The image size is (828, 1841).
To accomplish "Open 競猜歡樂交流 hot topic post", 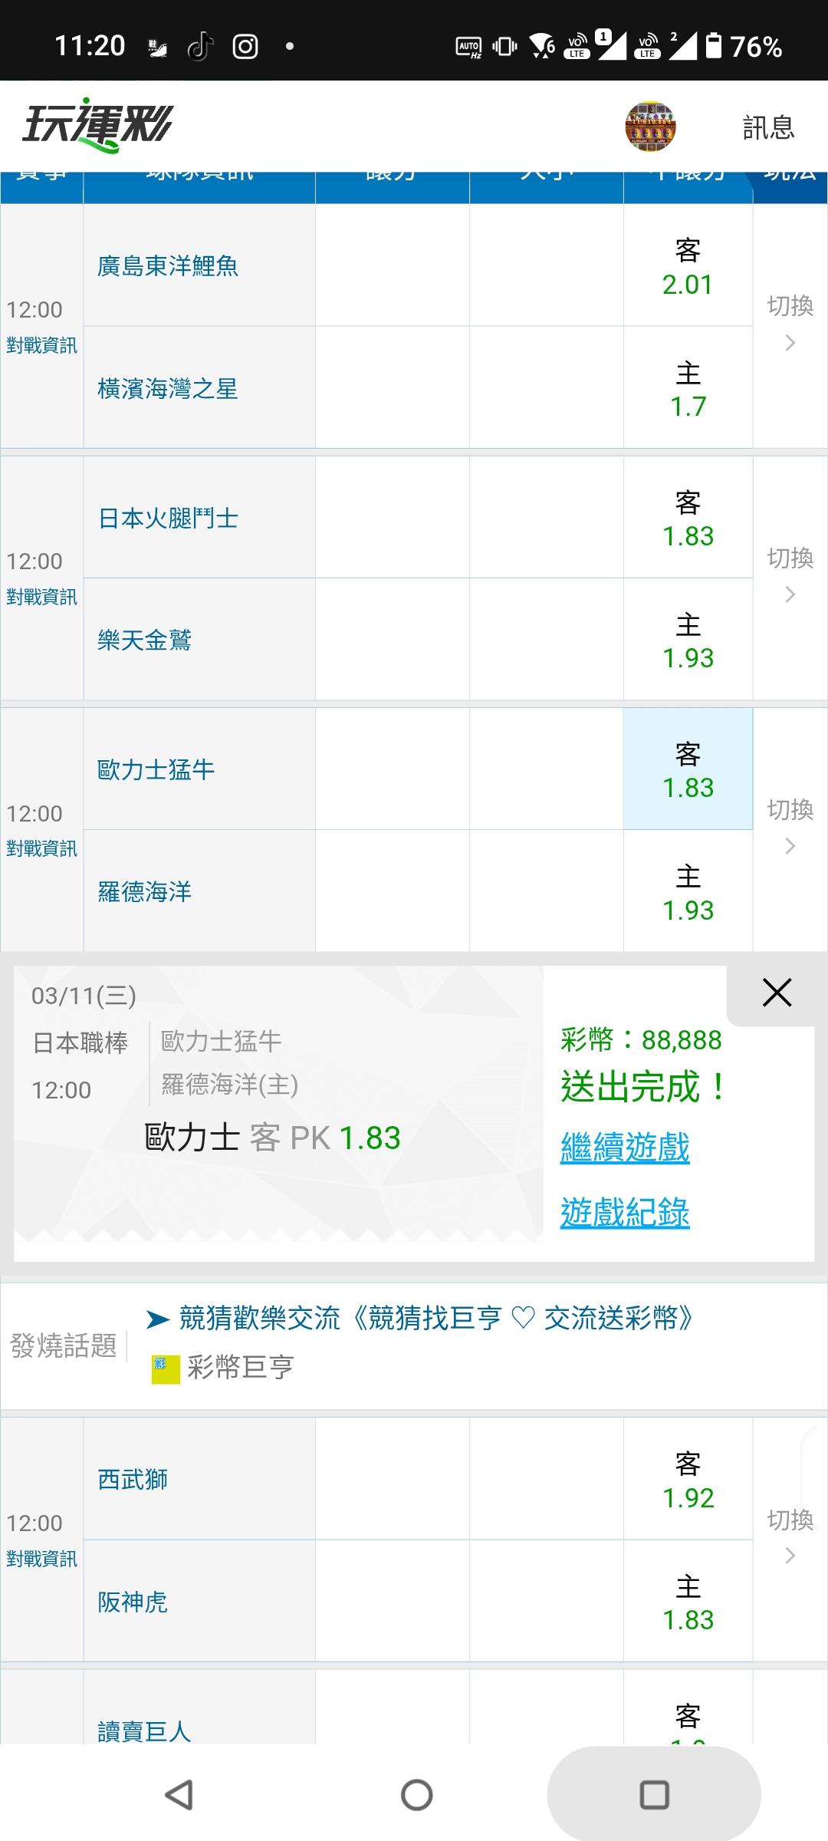I will point(435,1319).
